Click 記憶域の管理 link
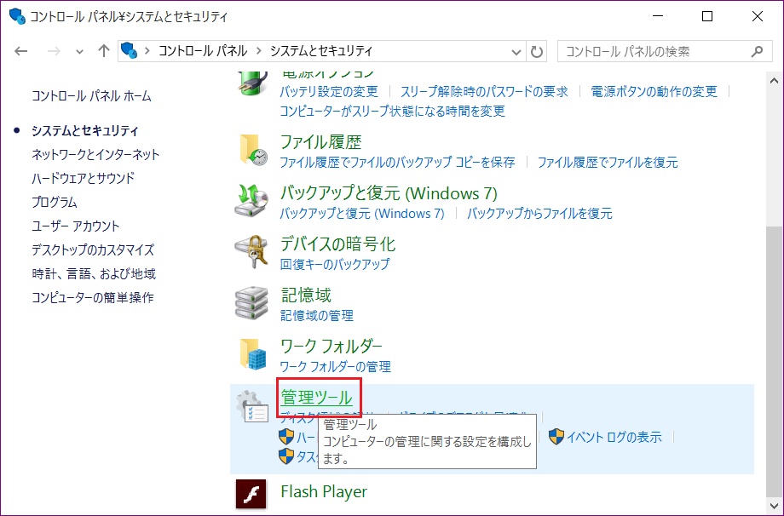The height and width of the screenshot is (516, 784). pyautogui.click(x=316, y=315)
